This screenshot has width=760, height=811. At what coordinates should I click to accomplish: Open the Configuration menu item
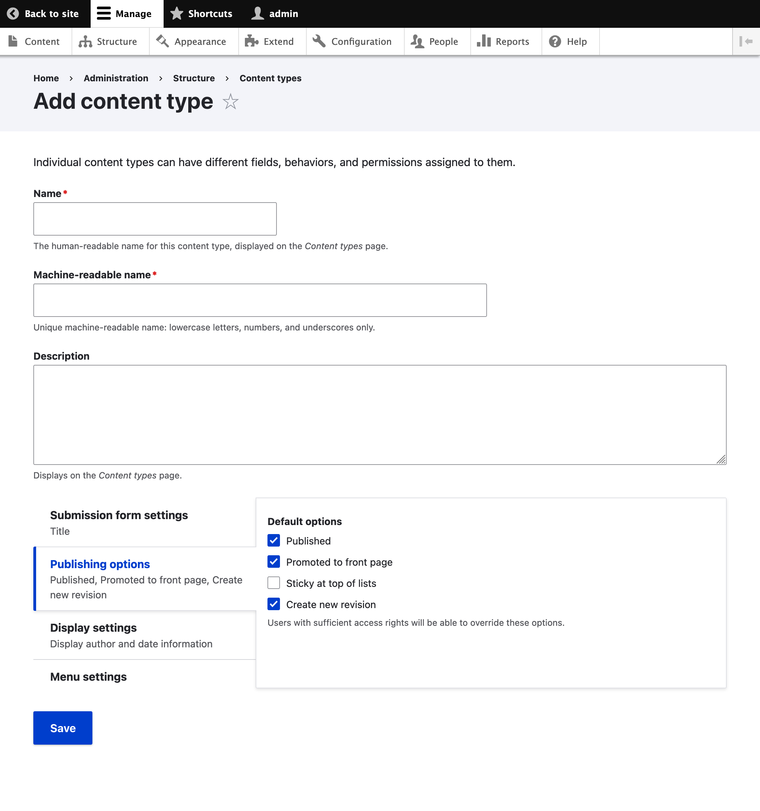[x=355, y=42]
